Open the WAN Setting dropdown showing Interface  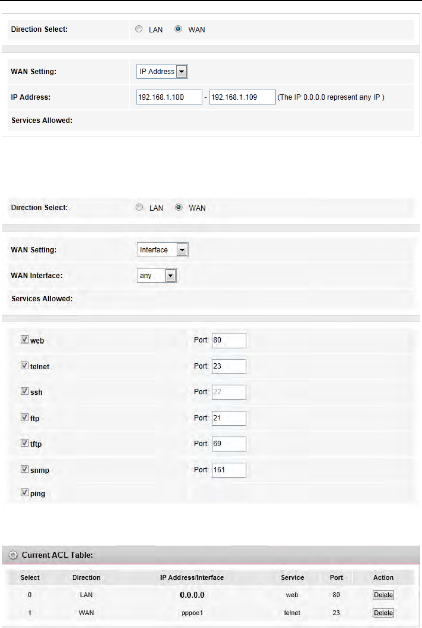coord(162,250)
